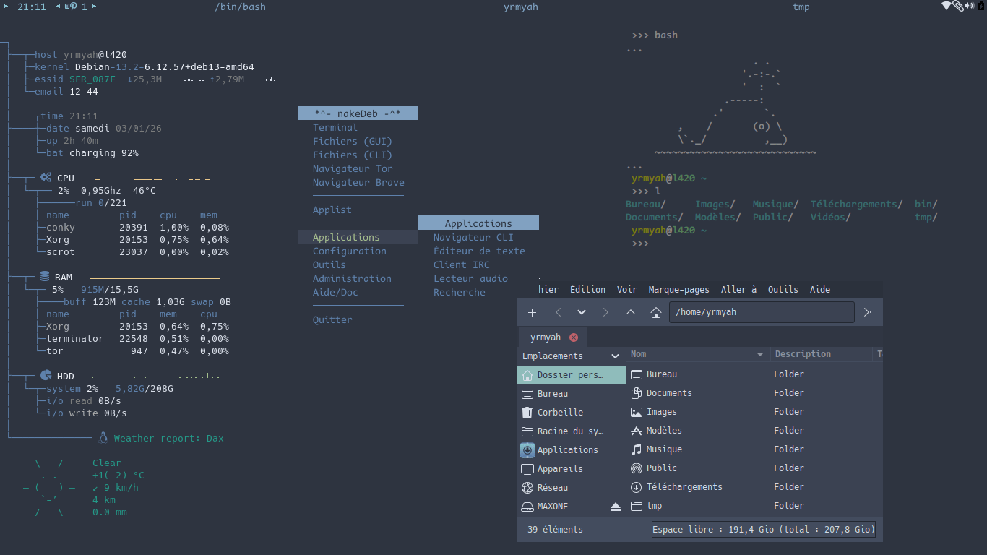The image size is (987, 555).
Task: Open the history dropdown chevron in toolbar
Action: 582,312
